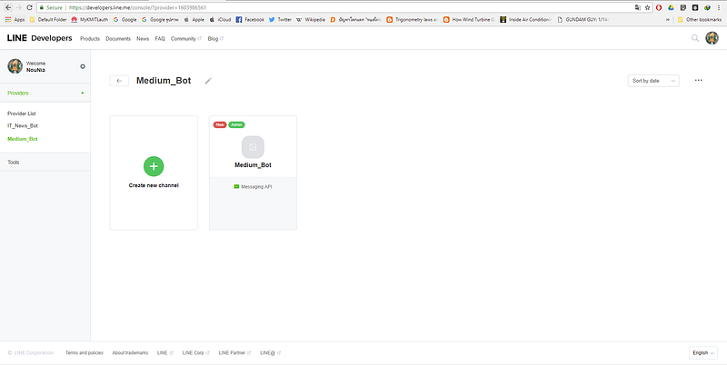Open the Default Folder bookmark
The height and width of the screenshot is (365, 727).
click(48, 19)
